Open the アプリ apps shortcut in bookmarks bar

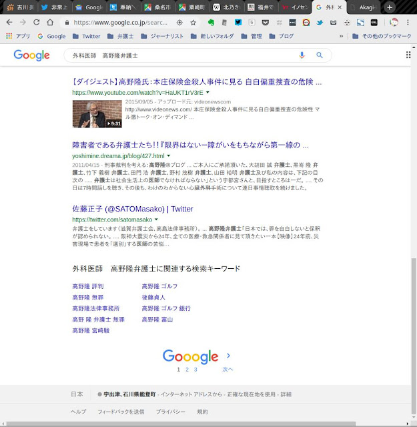click(x=18, y=36)
